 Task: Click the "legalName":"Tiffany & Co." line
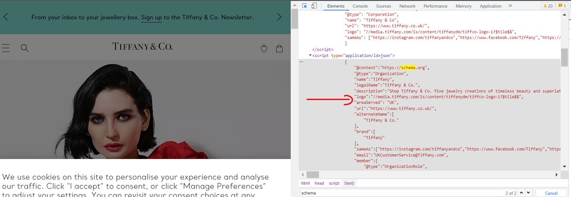[387, 85]
